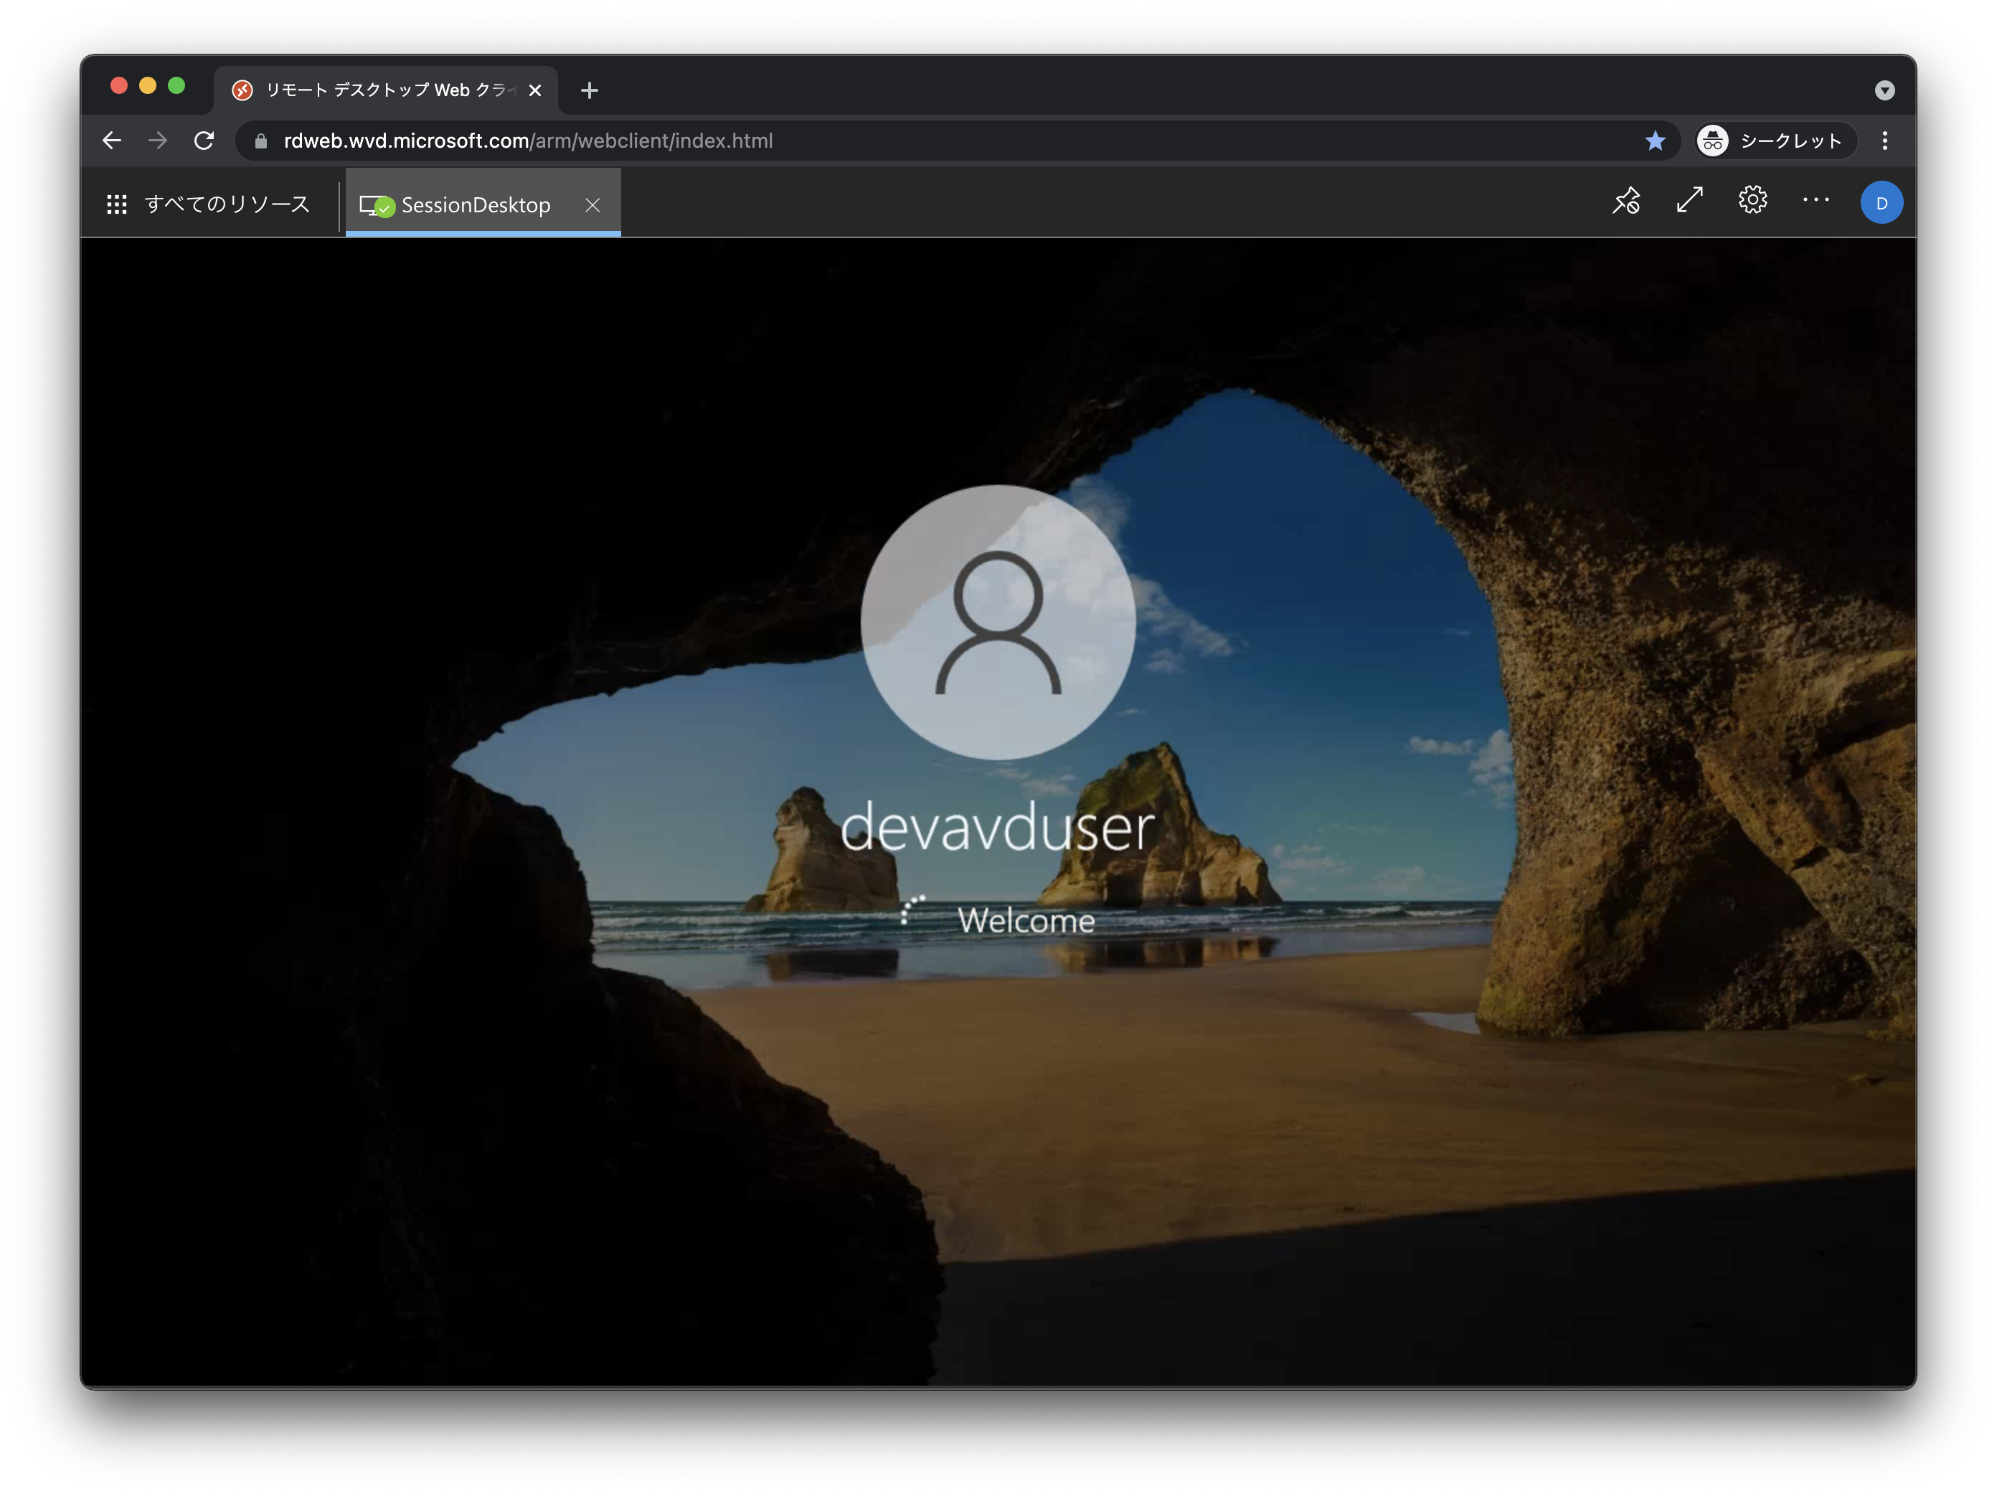Viewport: 1997px width, 1496px height.
Task: Select the SessionDesktop tab
Action: tap(475, 206)
